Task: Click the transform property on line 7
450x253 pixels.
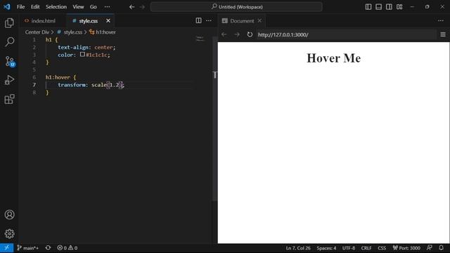Action: coord(72,85)
